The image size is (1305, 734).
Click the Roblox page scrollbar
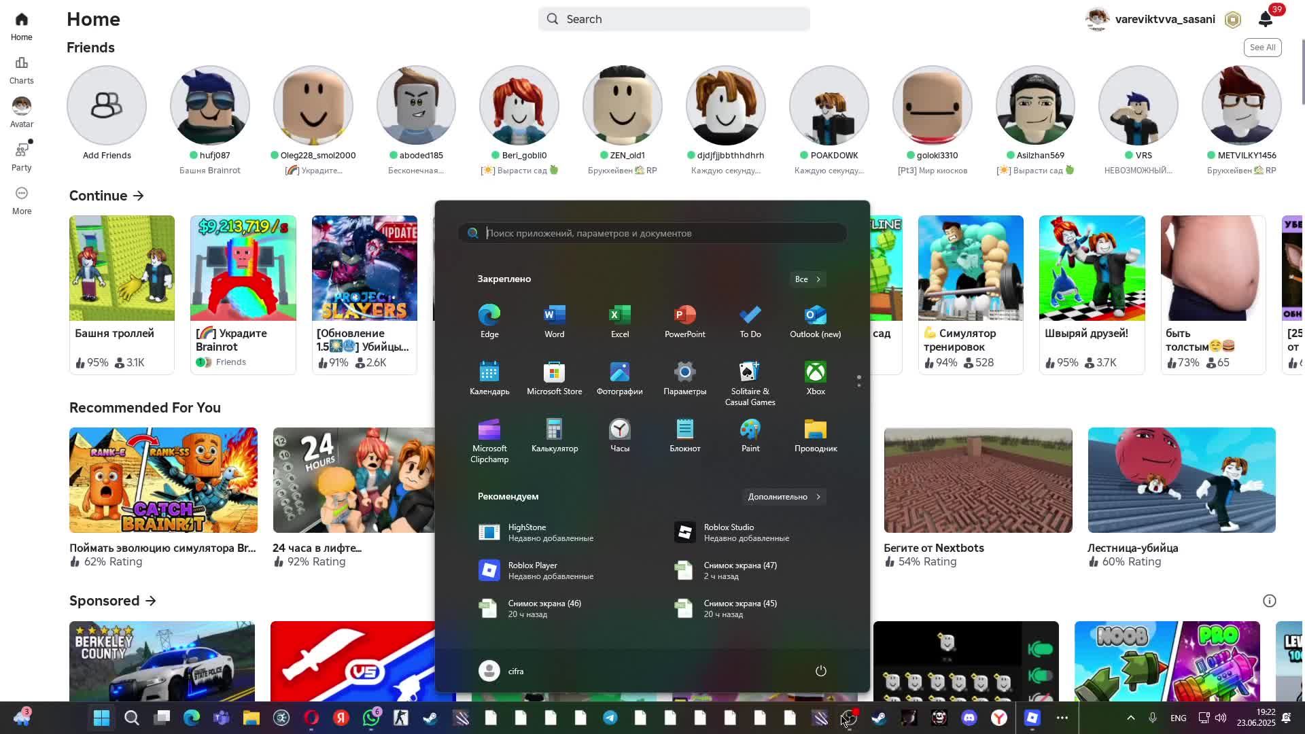coord(1302,71)
